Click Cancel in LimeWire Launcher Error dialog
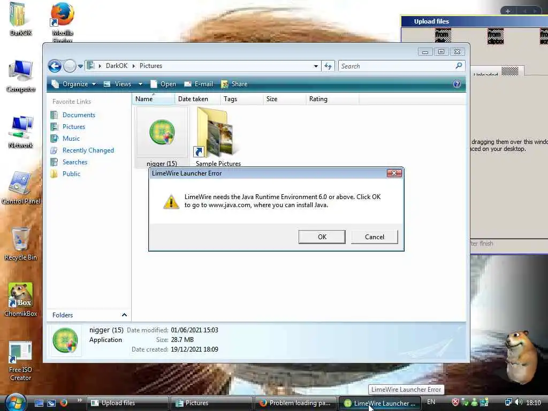 [x=374, y=237]
